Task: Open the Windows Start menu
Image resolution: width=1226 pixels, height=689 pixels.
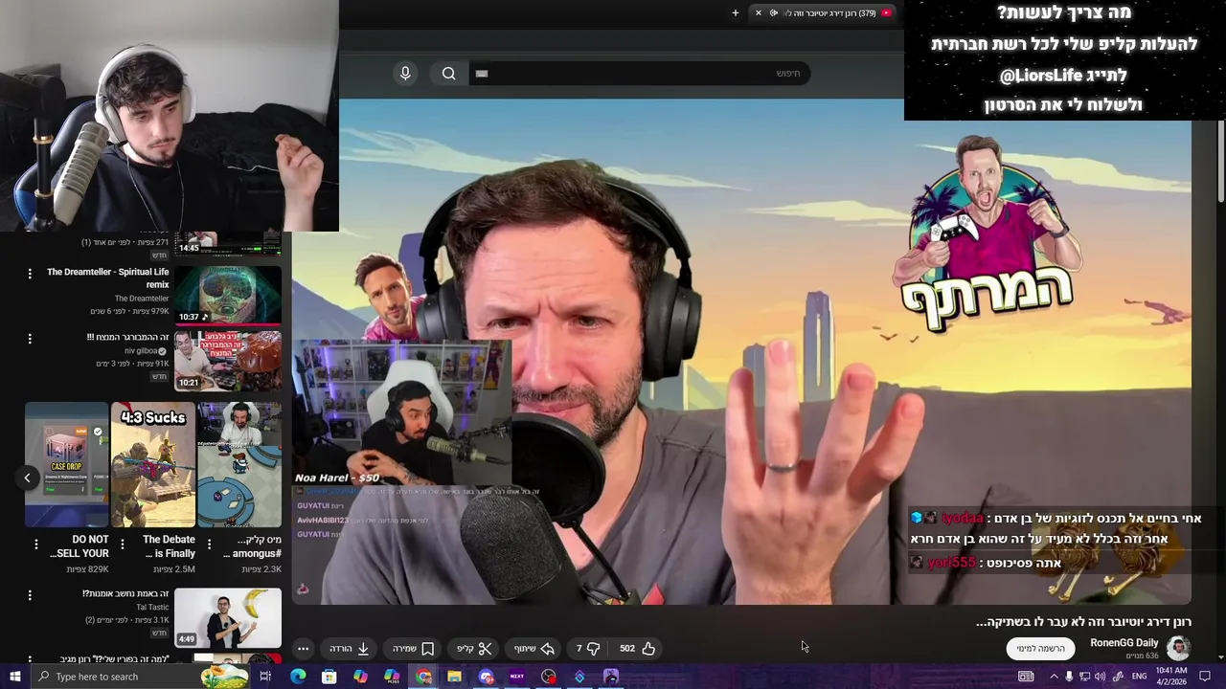Action: point(14,677)
